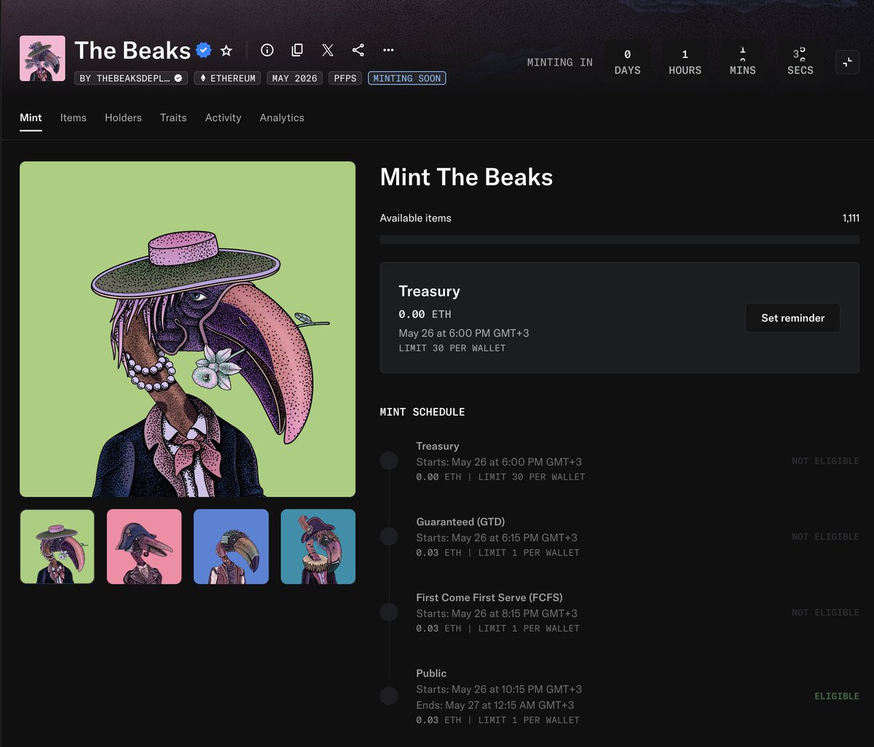This screenshot has height=747, width=874.
Task: Open the Holders tab
Action: point(123,117)
